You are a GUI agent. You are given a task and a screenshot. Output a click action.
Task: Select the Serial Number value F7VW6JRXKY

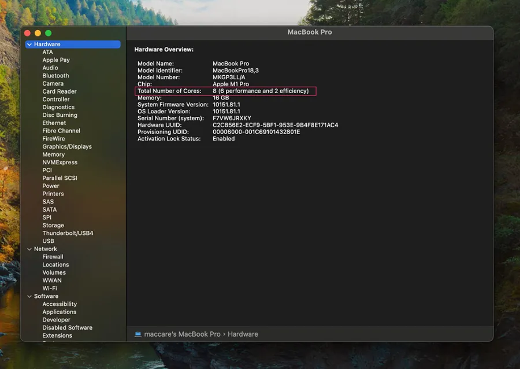point(232,118)
